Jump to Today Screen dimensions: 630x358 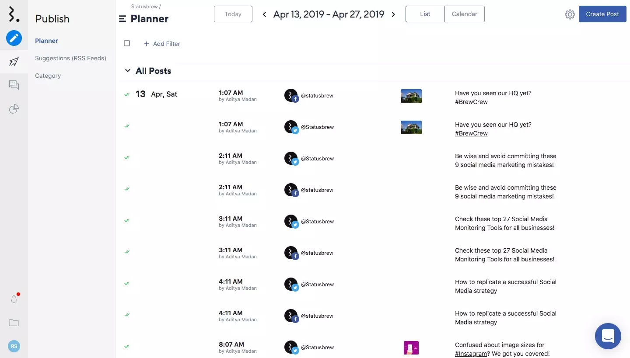(233, 14)
